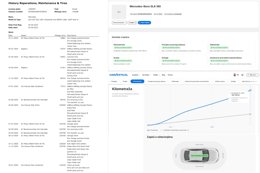Click the Moja izvješća button
260x173 pixels.
(144, 23)
